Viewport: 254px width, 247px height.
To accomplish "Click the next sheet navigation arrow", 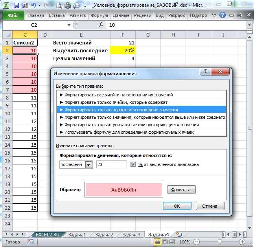I will pos(17,234).
